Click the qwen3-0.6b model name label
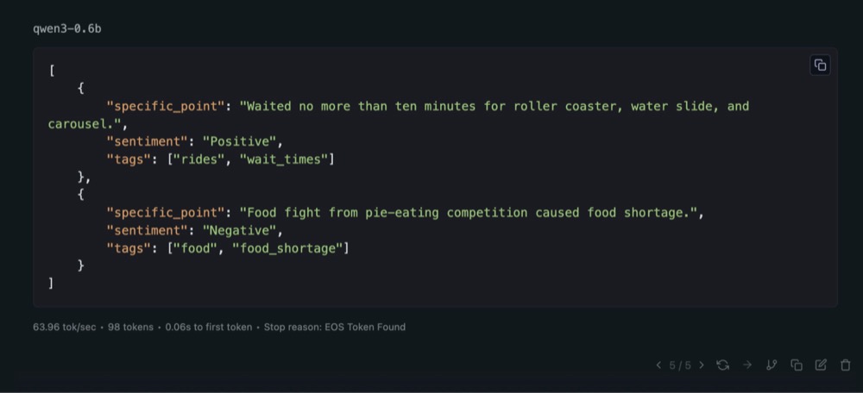 click(67, 28)
